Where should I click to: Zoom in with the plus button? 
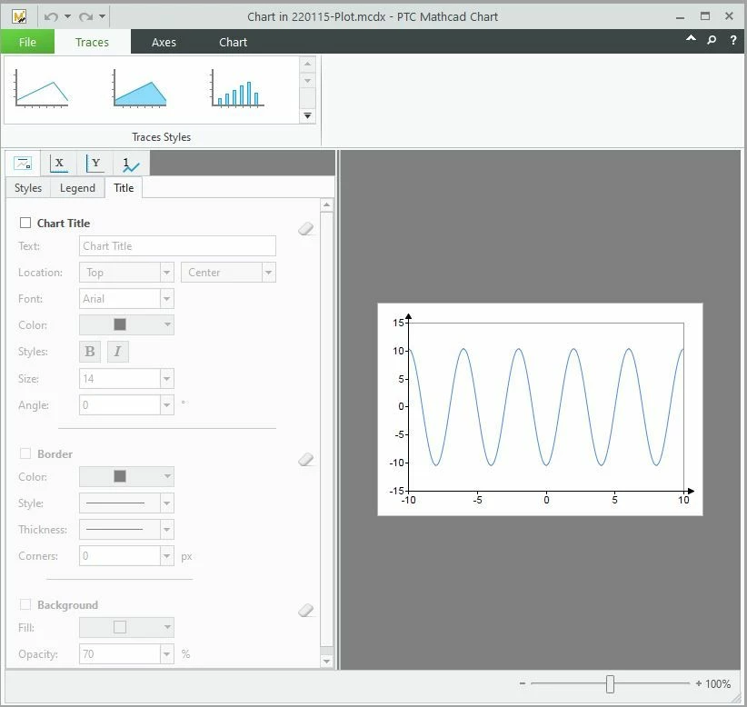tap(699, 683)
